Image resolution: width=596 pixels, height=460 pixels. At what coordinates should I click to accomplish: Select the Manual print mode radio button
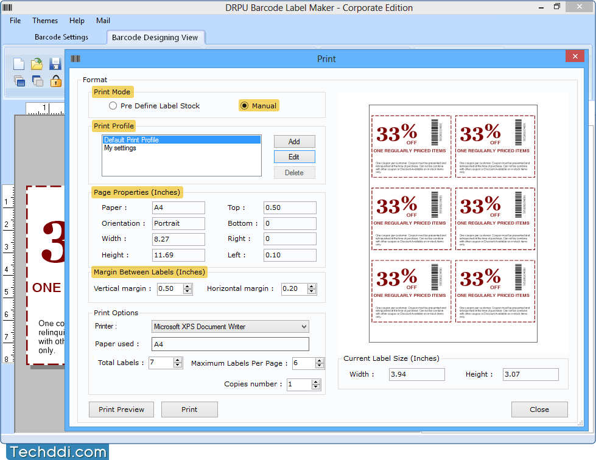[244, 106]
